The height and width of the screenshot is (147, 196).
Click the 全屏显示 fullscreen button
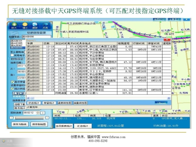(x=174, y=20)
